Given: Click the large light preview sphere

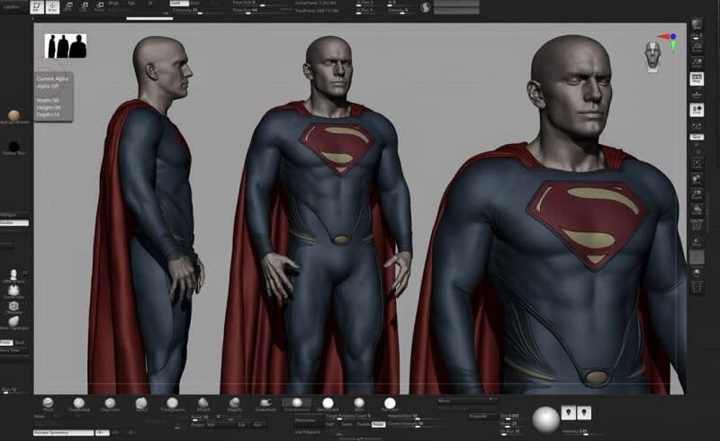Looking at the screenshot, I should click(x=545, y=419).
